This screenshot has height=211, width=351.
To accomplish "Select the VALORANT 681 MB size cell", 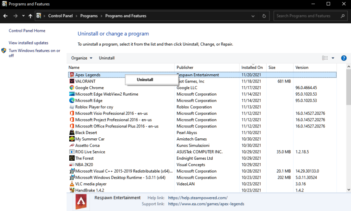I will pos(284,81).
